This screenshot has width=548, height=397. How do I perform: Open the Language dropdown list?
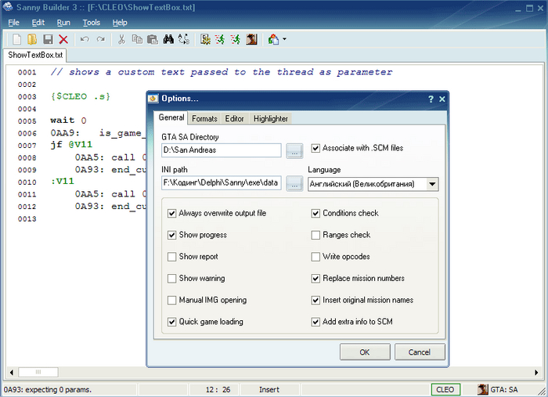pyautogui.click(x=432, y=185)
